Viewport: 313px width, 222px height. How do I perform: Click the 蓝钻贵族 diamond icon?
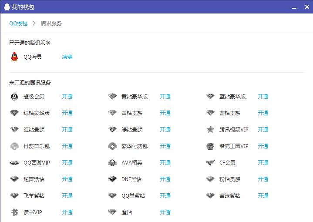[x=210, y=113]
